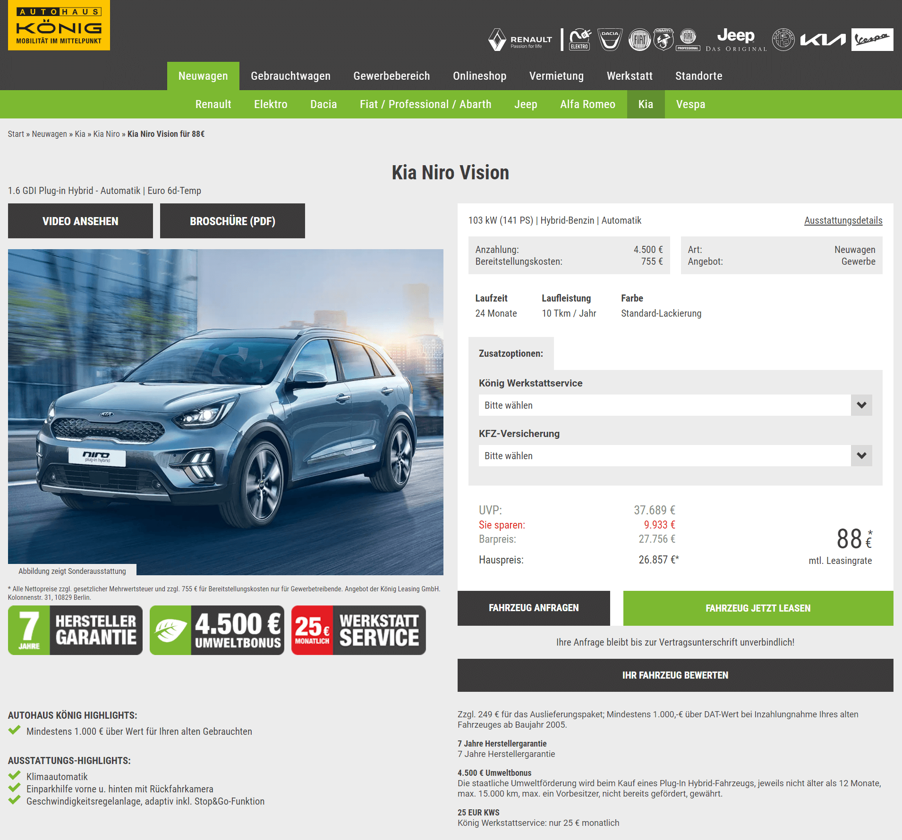Click the VIDEO ANSEHEN button
This screenshot has width=902, height=840.
click(x=80, y=221)
